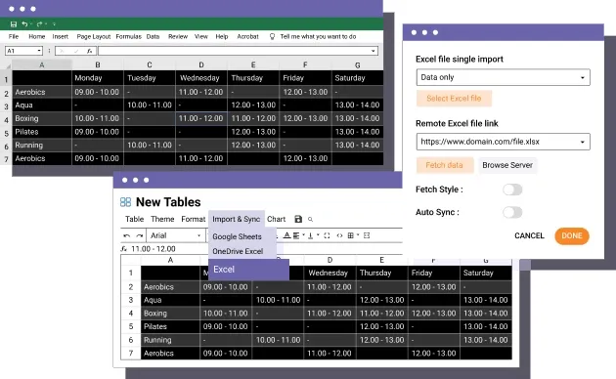Switch to the Insert tab in Excel
616x379 pixels.
(x=60, y=36)
